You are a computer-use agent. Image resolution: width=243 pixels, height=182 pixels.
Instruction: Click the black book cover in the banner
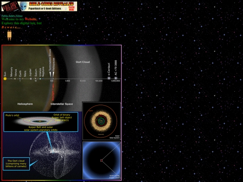click(x=10, y=6)
